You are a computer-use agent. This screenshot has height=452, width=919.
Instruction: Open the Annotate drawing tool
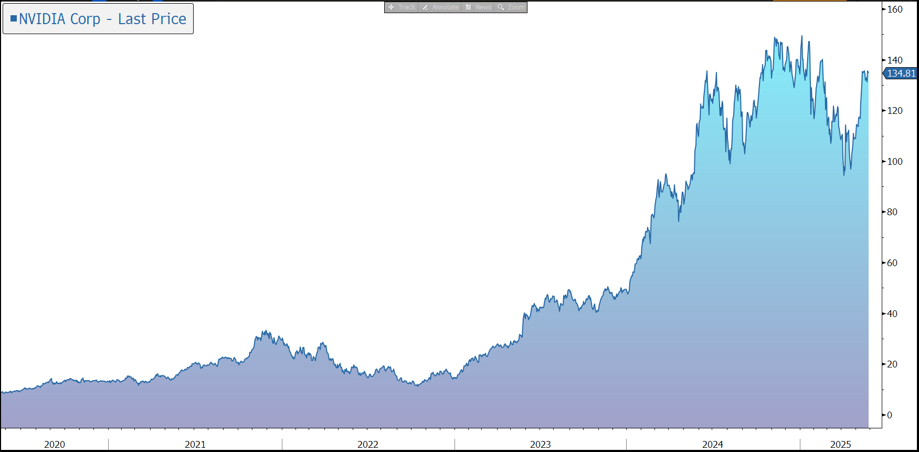coord(440,7)
